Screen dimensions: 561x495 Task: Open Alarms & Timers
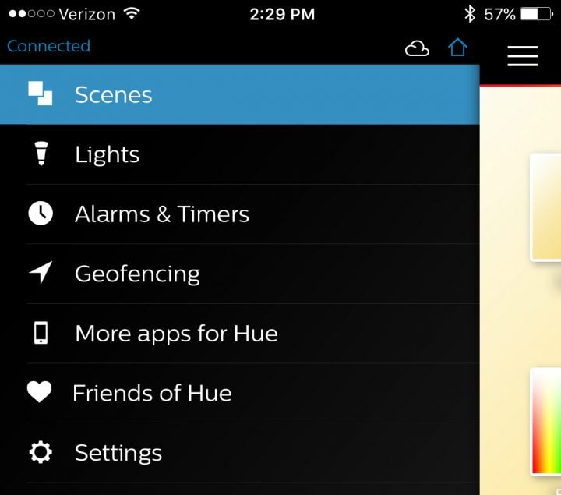[240, 214]
